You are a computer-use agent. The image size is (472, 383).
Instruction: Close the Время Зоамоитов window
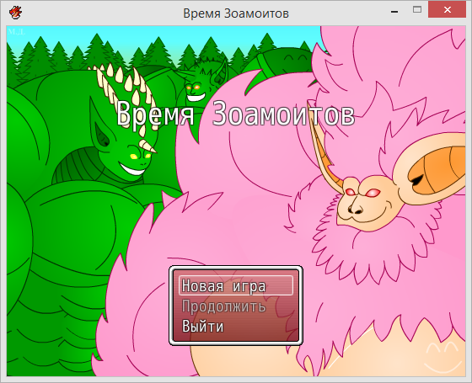click(x=447, y=9)
